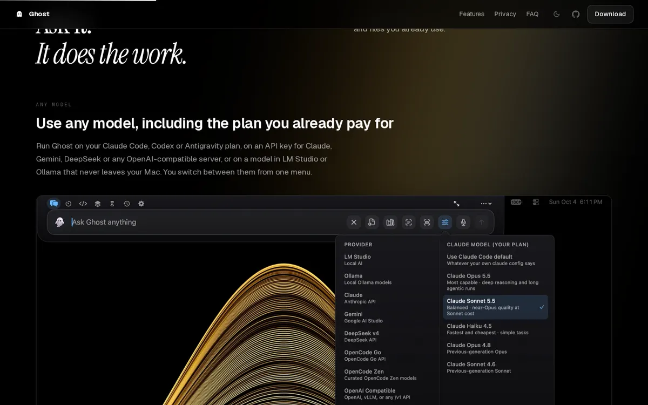Open Control Center in the macOS menu bar

point(536,202)
